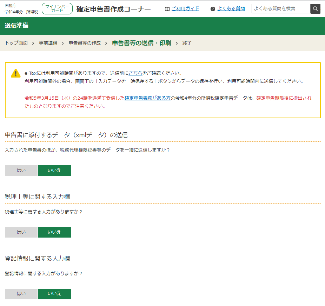Click the 確定申告書作成コーナー title

coord(113,9)
